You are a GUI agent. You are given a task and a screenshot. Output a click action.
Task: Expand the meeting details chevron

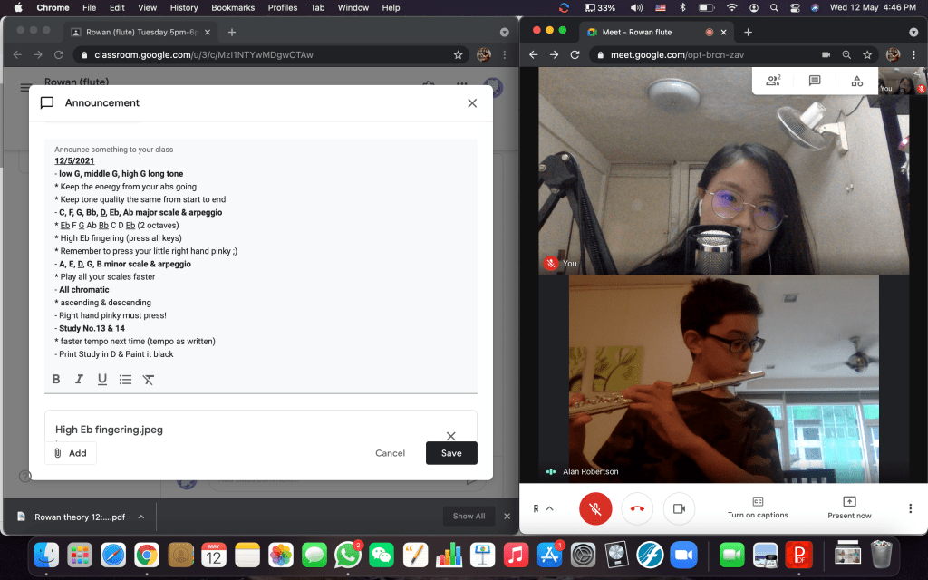point(549,508)
